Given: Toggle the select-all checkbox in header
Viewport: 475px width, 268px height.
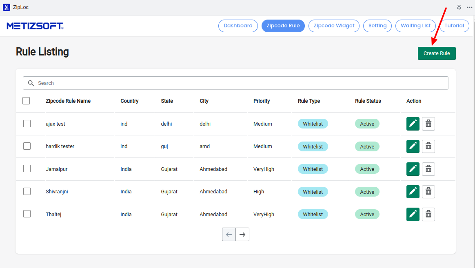Looking at the screenshot, I should pyautogui.click(x=26, y=101).
